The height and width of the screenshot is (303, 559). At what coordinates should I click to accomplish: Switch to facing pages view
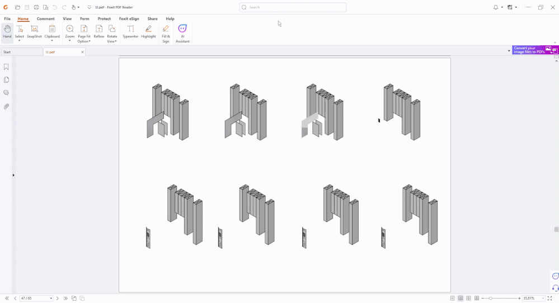tap(468, 299)
